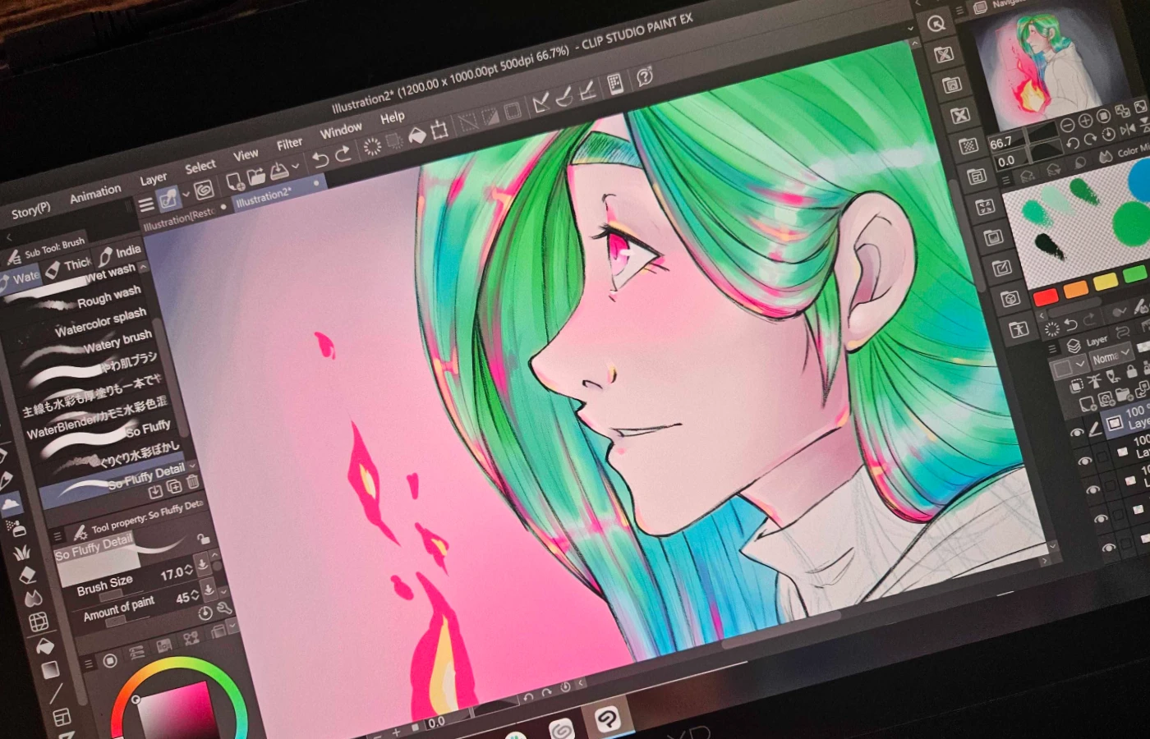
Task: Click the Transform icon in command bar
Action: (x=439, y=130)
